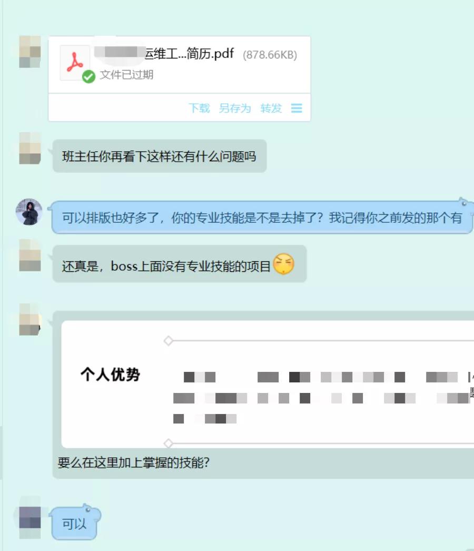Select the blue bubble about 专业技能

coord(262,218)
